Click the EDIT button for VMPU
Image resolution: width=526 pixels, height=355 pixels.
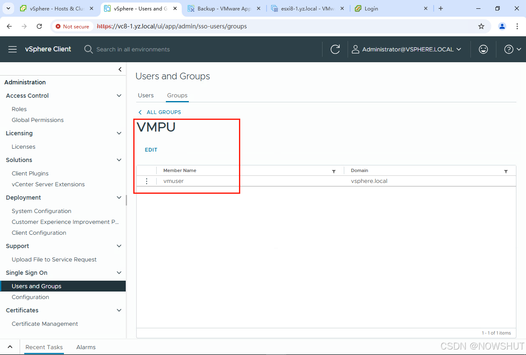coord(151,150)
